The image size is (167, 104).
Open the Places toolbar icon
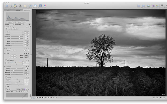[x=157, y=6]
